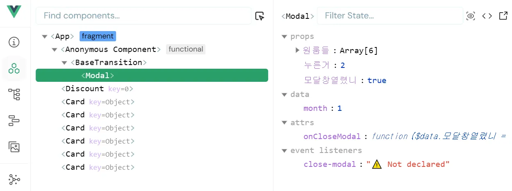
Task: Collapse the BaseTransition node
Action: pos(64,63)
